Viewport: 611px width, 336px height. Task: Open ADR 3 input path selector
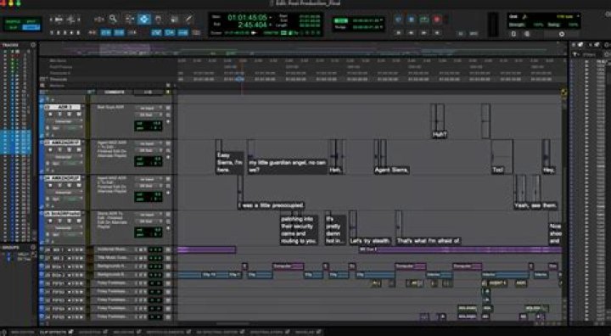point(147,108)
